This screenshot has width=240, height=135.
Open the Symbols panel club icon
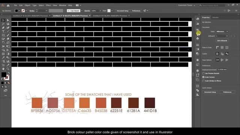(198, 38)
